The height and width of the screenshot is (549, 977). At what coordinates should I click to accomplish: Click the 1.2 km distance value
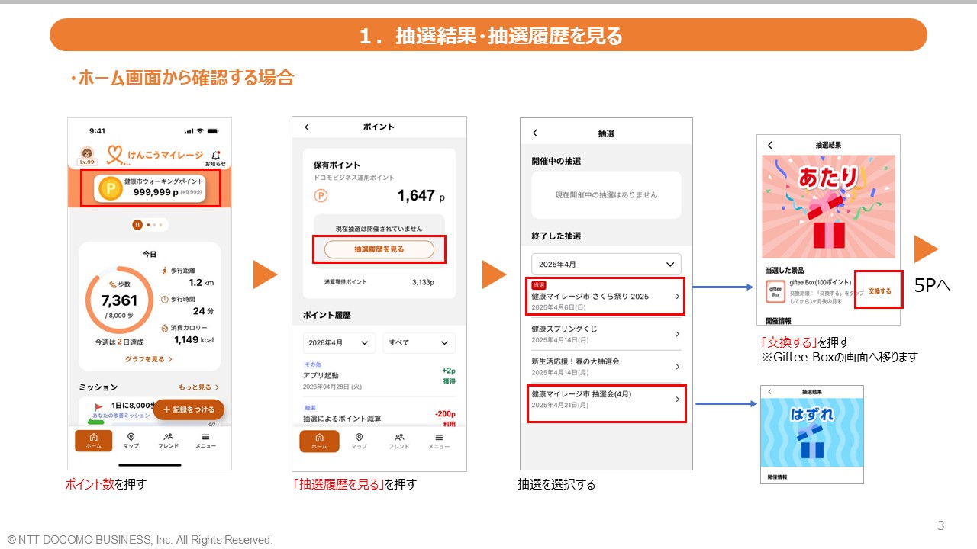202,282
